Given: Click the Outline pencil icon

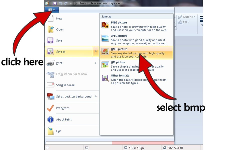Looking at the screenshot, I should (180, 17).
